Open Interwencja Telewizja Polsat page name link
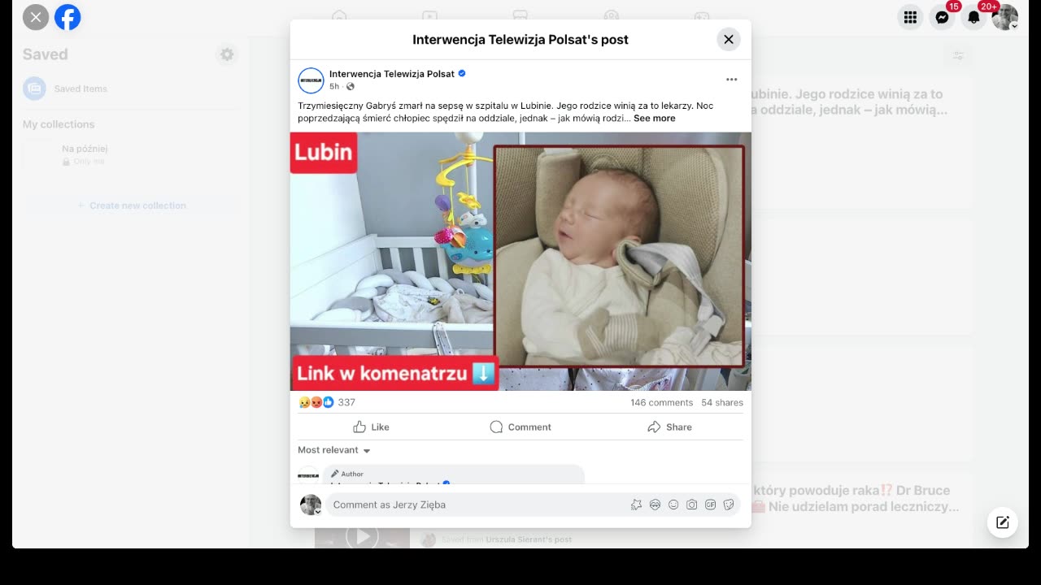The width and height of the screenshot is (1041, 585). (x=392, y=74)
